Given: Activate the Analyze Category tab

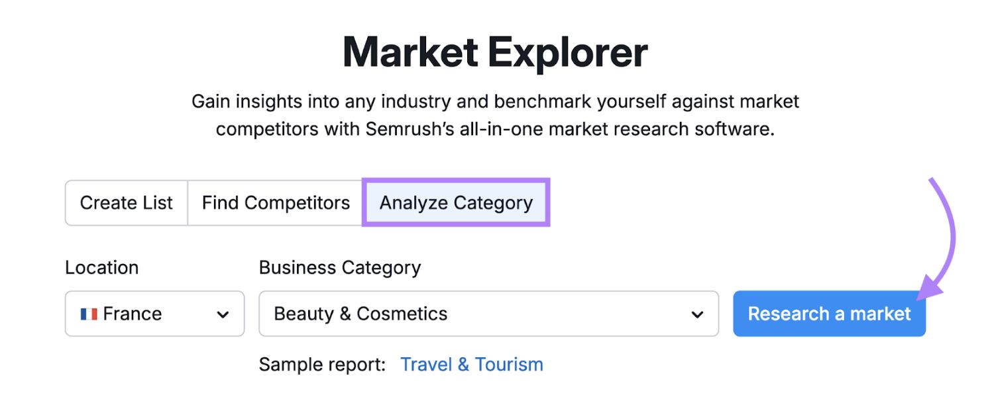Looking at the screenshot, I should pos(455,202).
